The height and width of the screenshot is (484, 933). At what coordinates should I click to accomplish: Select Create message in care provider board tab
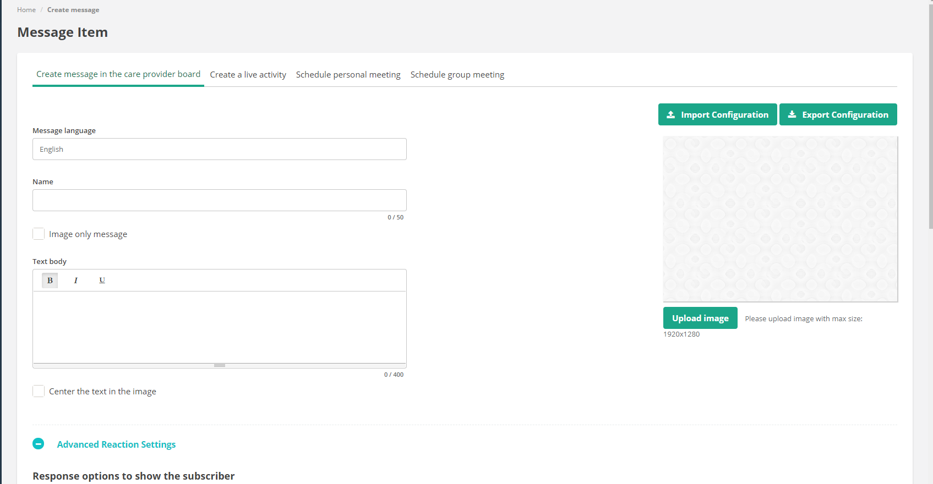point(118,74)
